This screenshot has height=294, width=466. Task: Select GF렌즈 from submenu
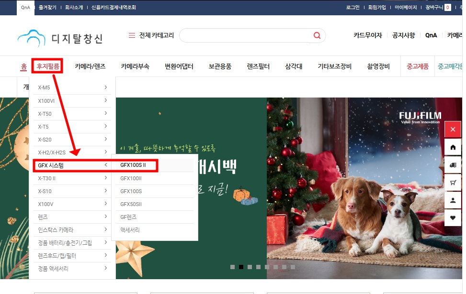tap(128, 217)
